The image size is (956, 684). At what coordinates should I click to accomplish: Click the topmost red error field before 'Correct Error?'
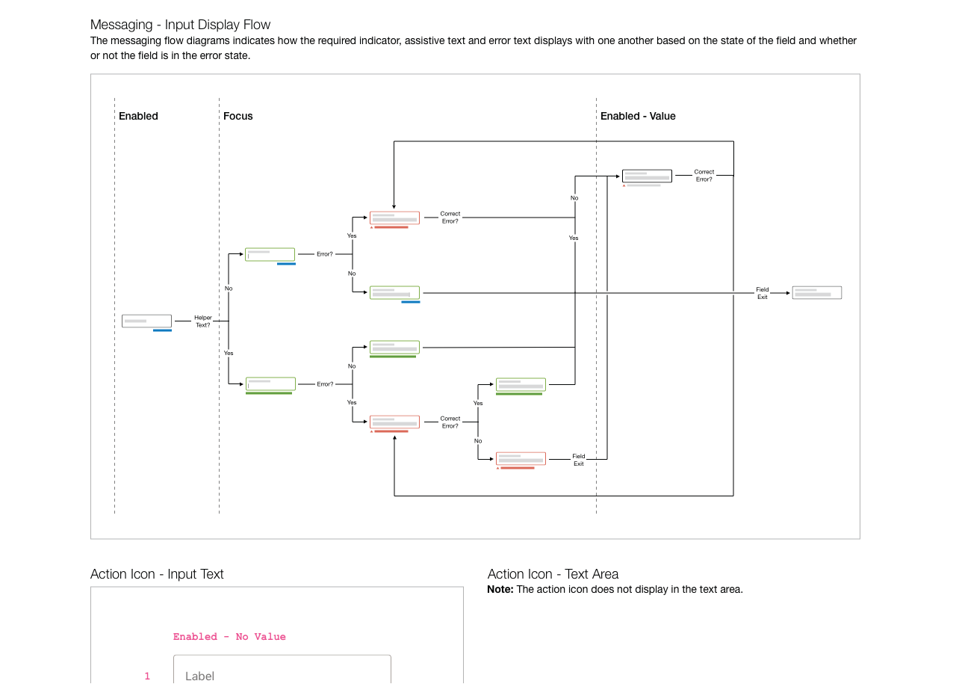[x=394, y=218]
